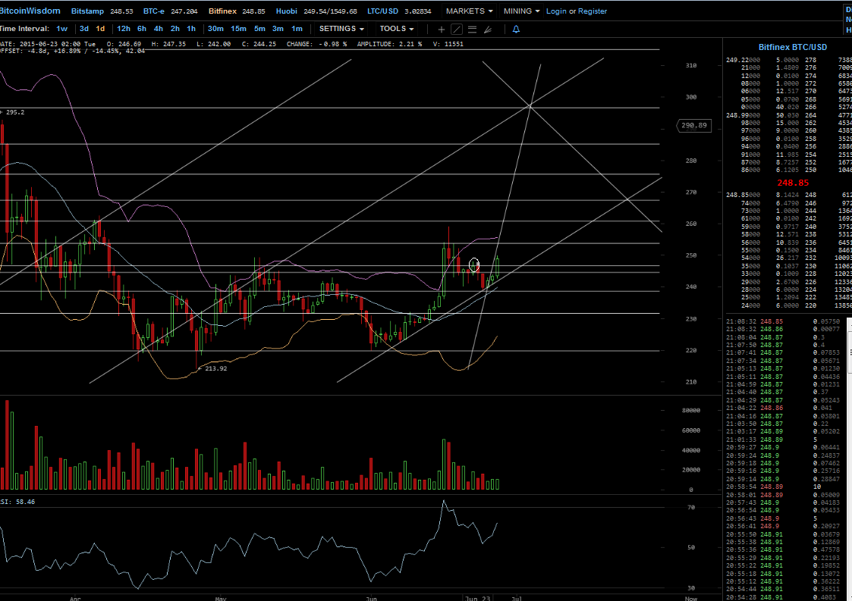
Task: Open the SETTINGS dropdown
Action: pos(341,29)
